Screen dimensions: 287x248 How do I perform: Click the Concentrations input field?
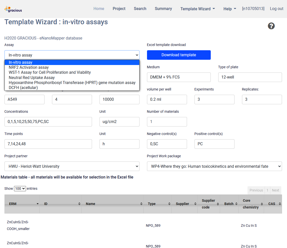(x=48, y=122)
